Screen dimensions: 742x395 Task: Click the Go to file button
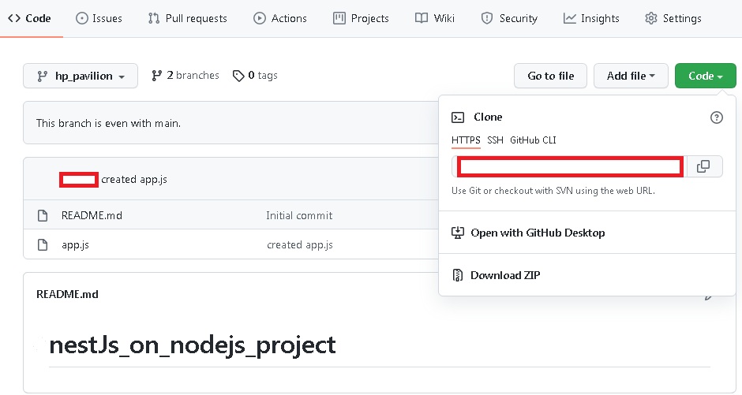pyautogui.click(x=550, y=76)
